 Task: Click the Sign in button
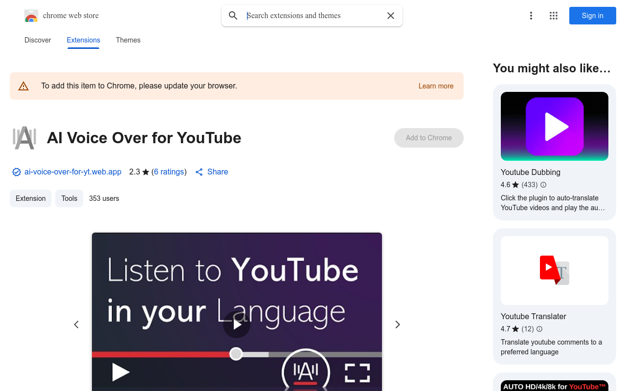point(593,16)
